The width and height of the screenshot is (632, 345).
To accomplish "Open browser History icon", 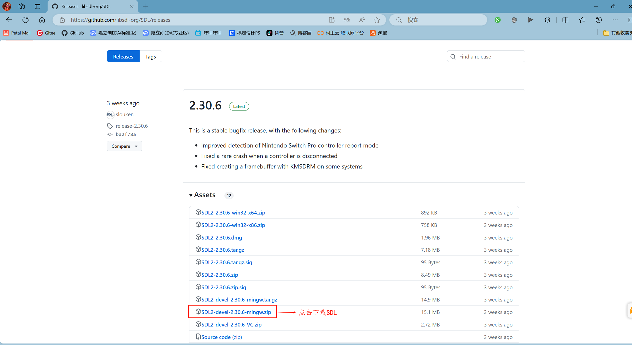I will [599, 20].
